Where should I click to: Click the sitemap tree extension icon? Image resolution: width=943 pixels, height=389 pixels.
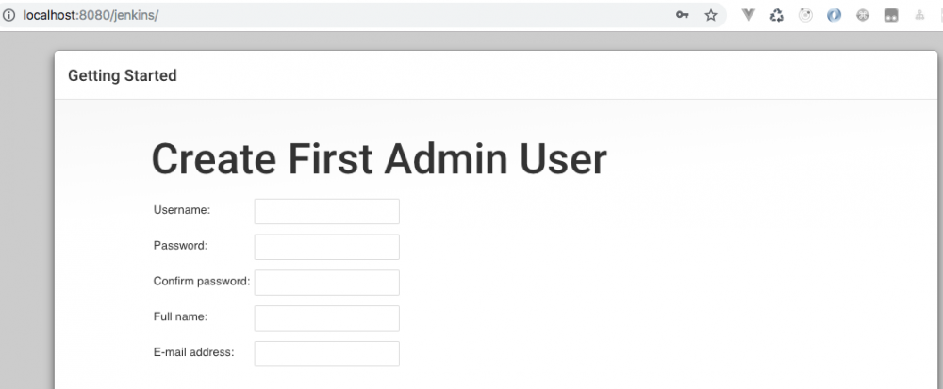(x=918, y=15)
